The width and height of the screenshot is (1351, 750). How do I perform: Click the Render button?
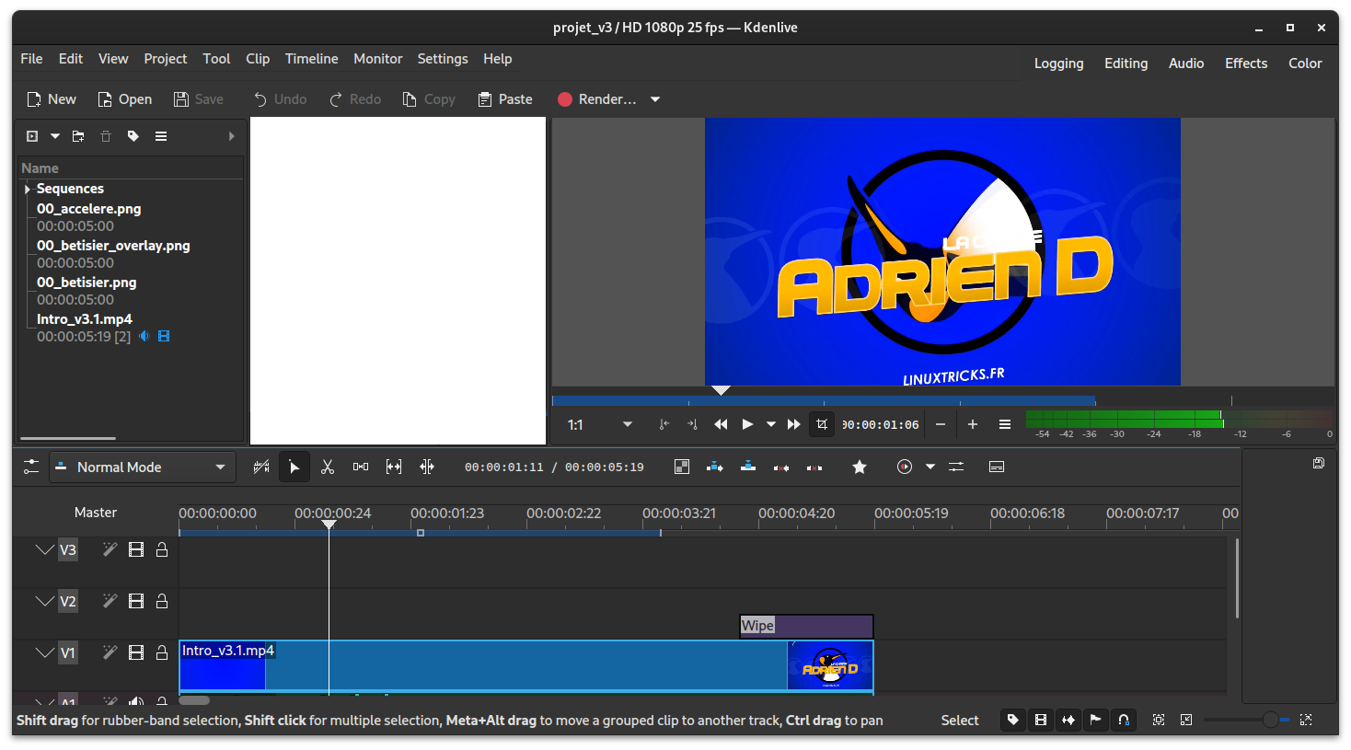(596, 99)
